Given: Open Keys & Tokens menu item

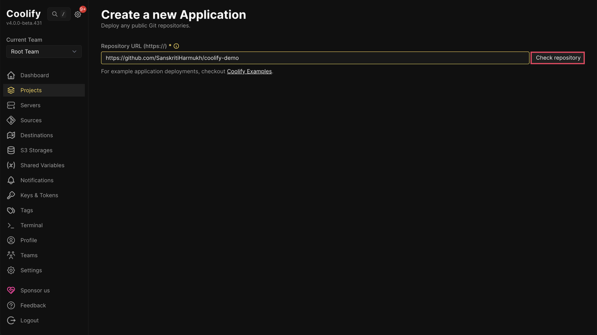Looking at the screenshot, I should click(44, 195).
